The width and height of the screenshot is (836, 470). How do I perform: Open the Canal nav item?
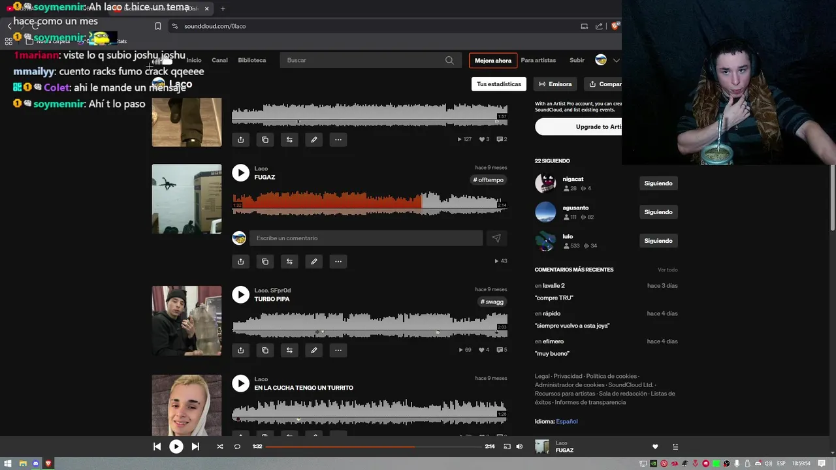pyautogui.click(x=219, y=60)
